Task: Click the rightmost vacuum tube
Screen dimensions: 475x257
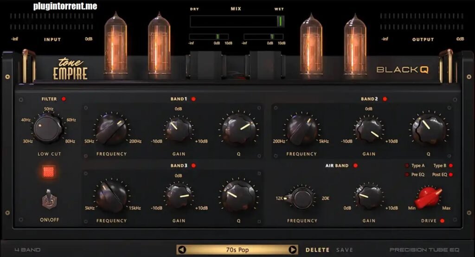Action: [x=355, y=44]
